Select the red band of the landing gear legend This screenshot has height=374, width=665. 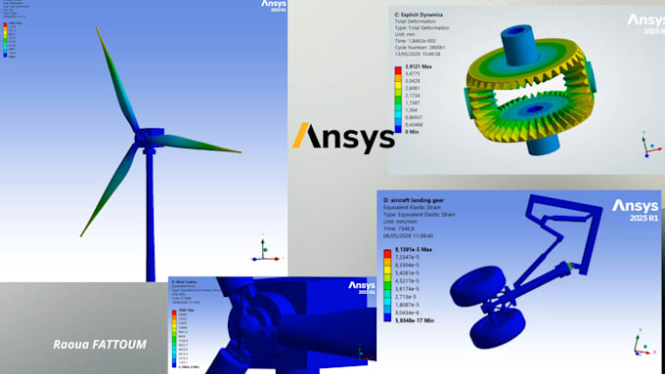(x=387, y=253)
